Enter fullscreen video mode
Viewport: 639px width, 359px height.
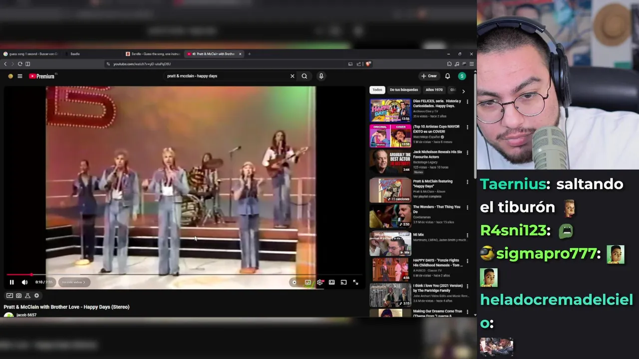[355, 282]
